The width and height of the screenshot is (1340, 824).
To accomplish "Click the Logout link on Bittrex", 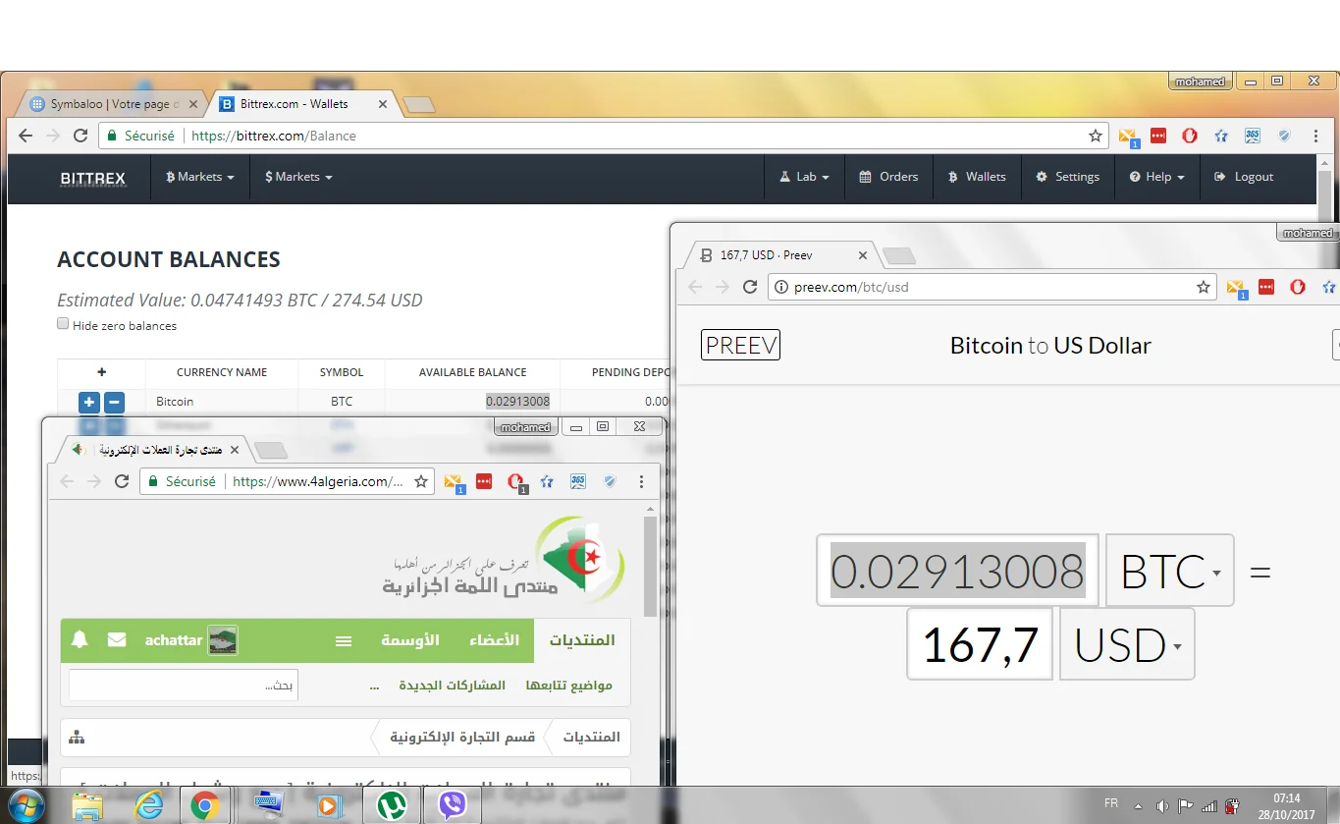I will (1244, 177).
